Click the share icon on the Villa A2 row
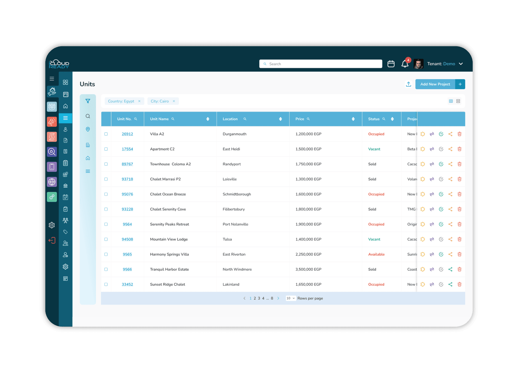518x373 pixels. [450, 134]
